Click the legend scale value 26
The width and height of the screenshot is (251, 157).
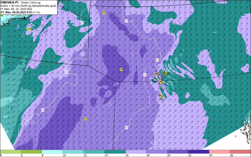pyautogui.click(x=231, y=155)
